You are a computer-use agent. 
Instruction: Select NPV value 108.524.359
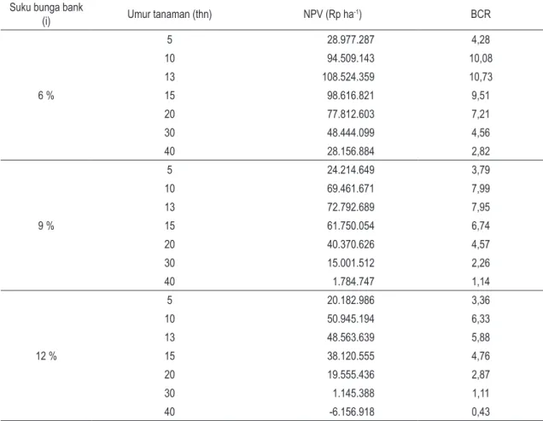click(348, 77)
